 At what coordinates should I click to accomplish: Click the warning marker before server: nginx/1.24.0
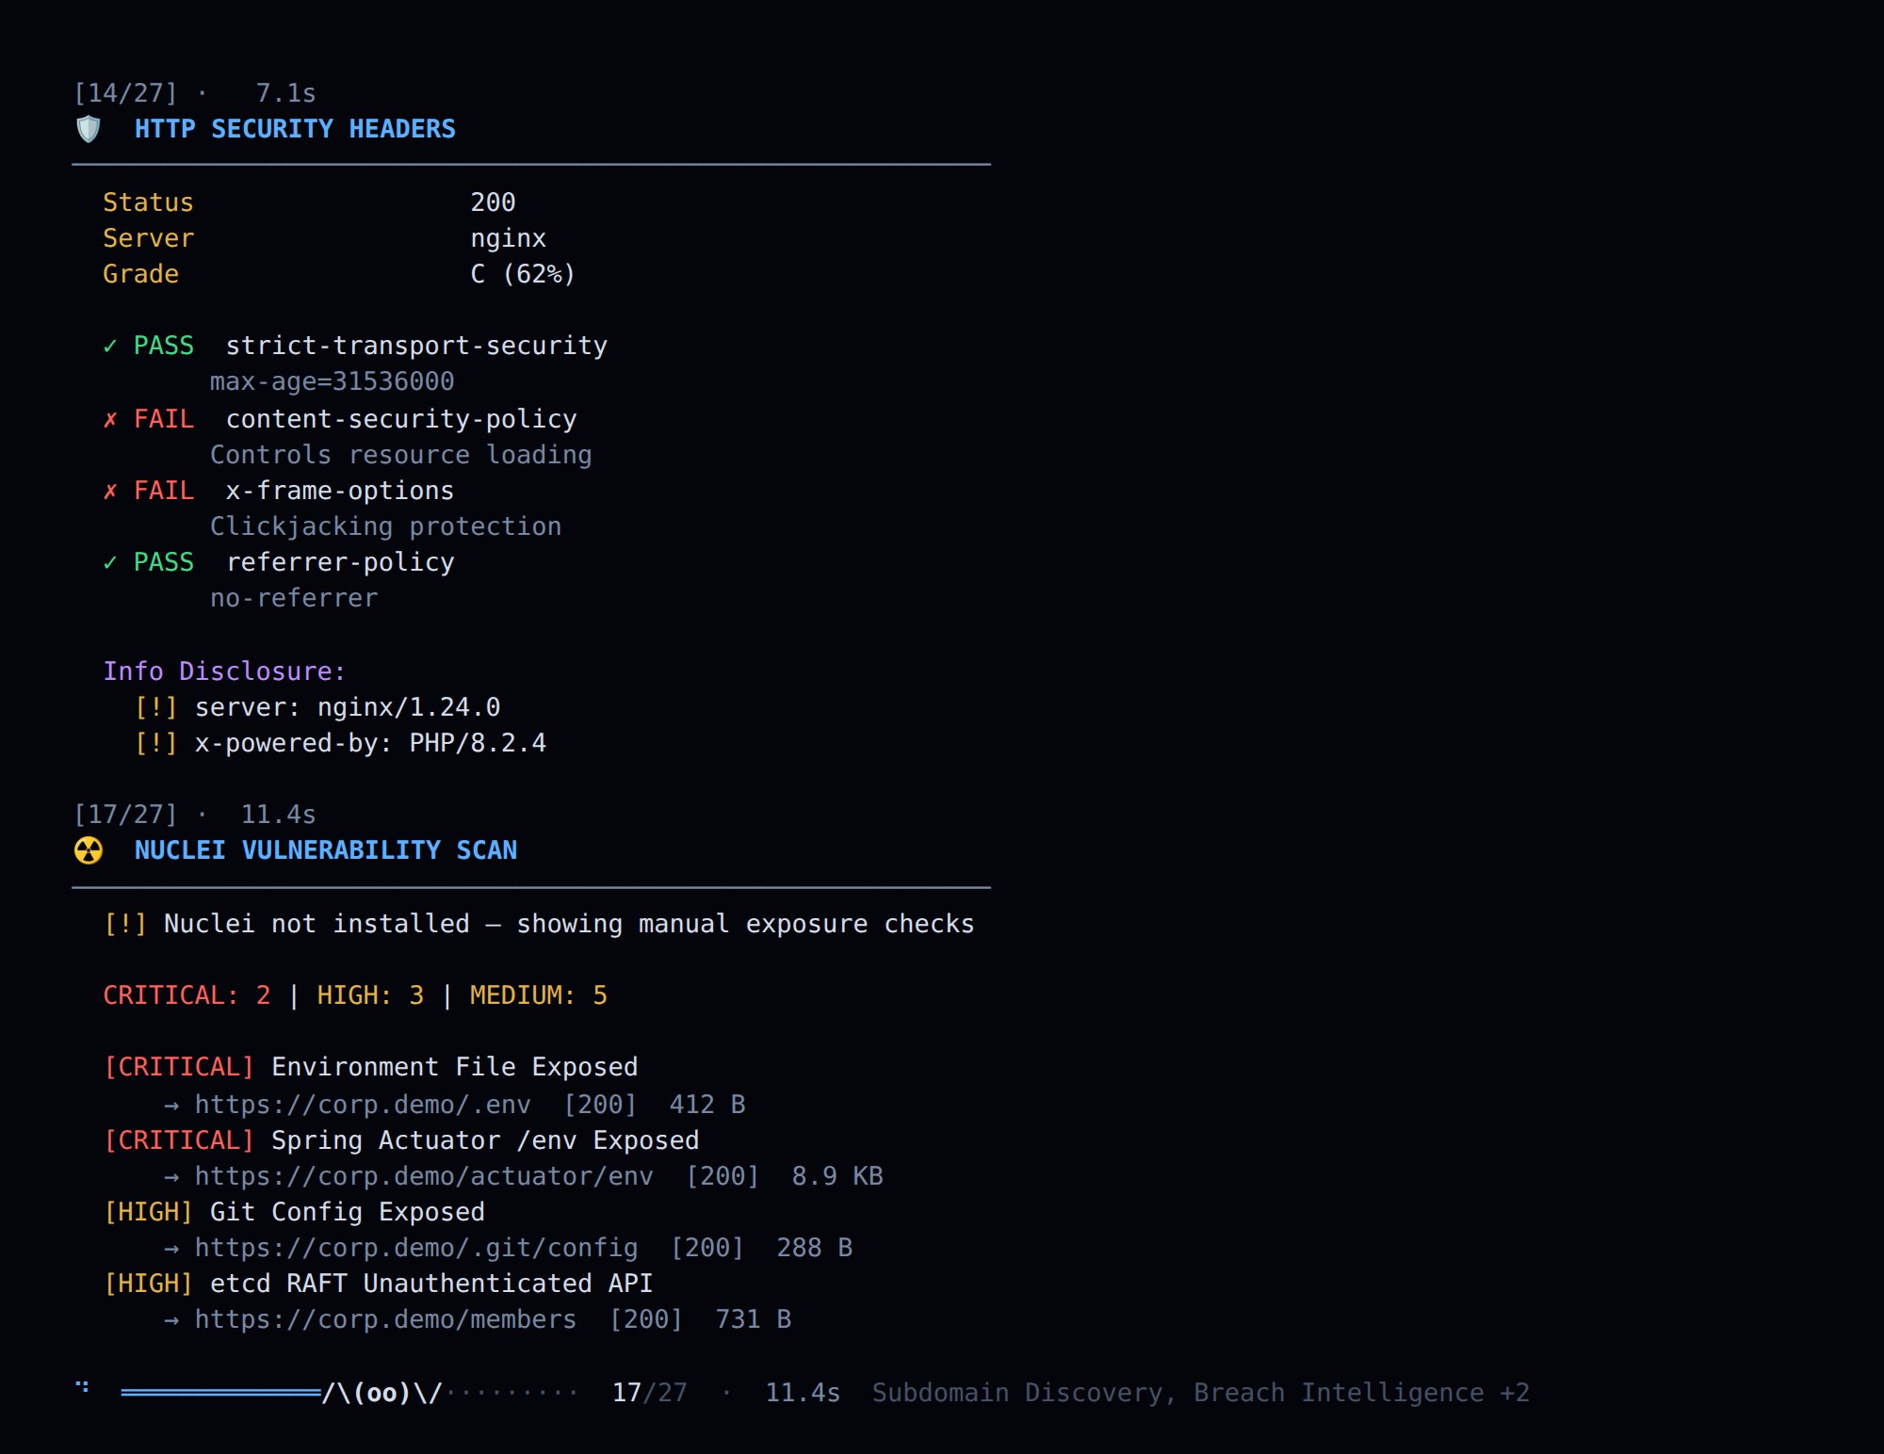[x=156, y=707]
